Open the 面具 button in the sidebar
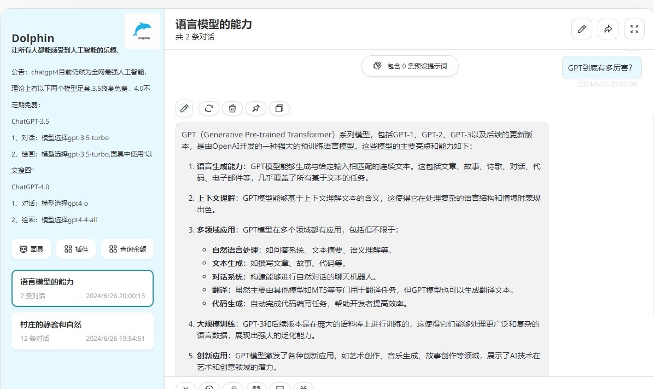 [x=31, y=249]
